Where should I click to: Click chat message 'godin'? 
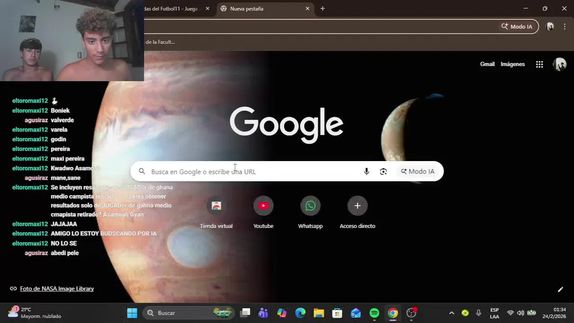click(58, 139)
